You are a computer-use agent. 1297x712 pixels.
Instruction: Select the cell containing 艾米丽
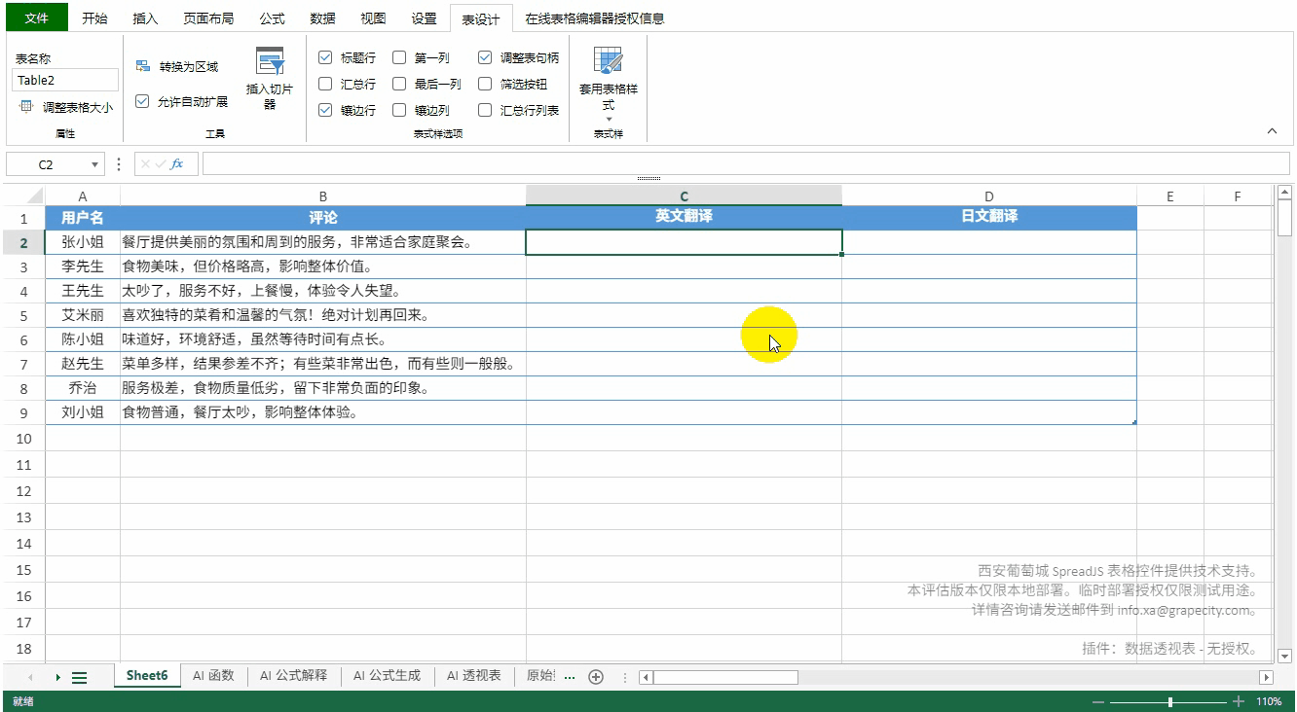(83, 315)
